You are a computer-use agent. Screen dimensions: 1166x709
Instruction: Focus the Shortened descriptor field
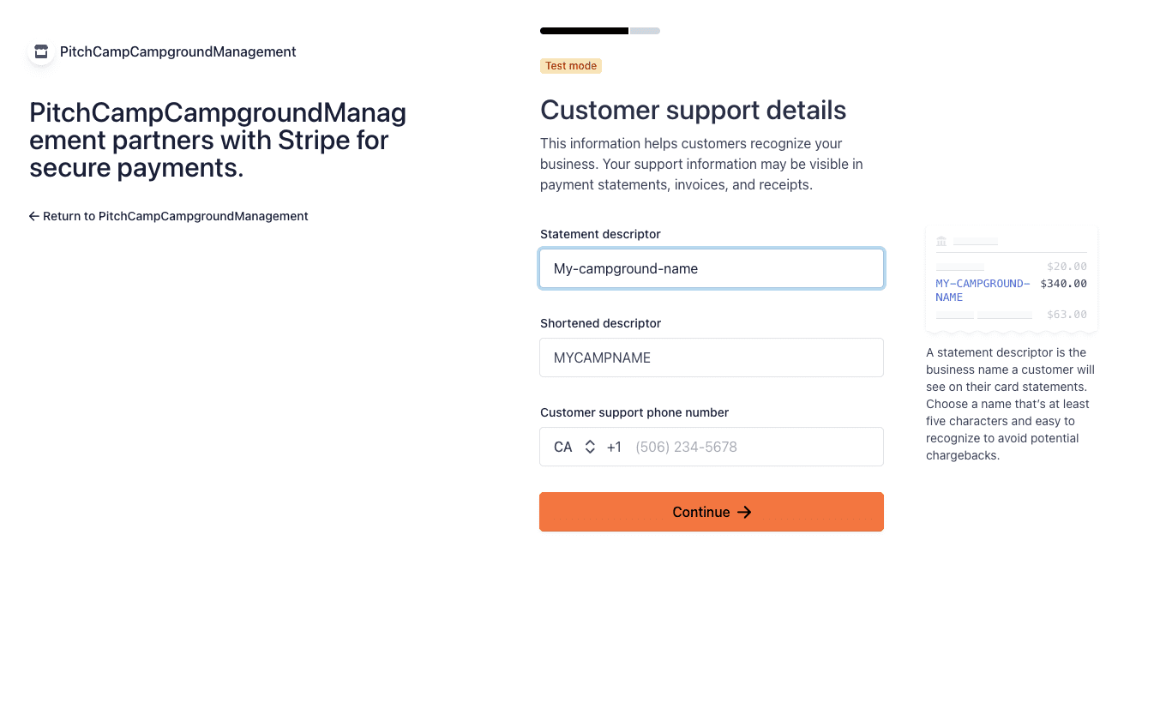coord(712,358)
